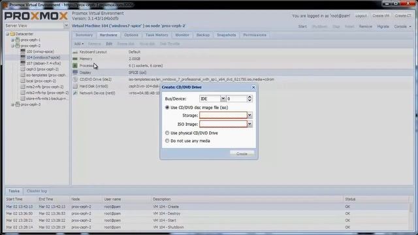The height and width of the screenshot is (235, 418).
Task: Click the storage icon for mits2-nfs (prox-ceph-2)
Action: tap(23, 87)
